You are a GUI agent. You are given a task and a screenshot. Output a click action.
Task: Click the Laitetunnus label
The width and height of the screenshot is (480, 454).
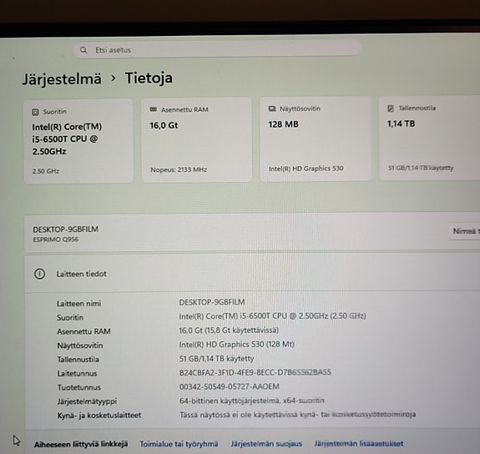coord(77,374)
